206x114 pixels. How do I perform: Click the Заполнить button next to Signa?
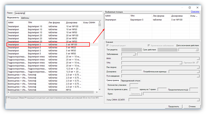[x=136, y=94]
